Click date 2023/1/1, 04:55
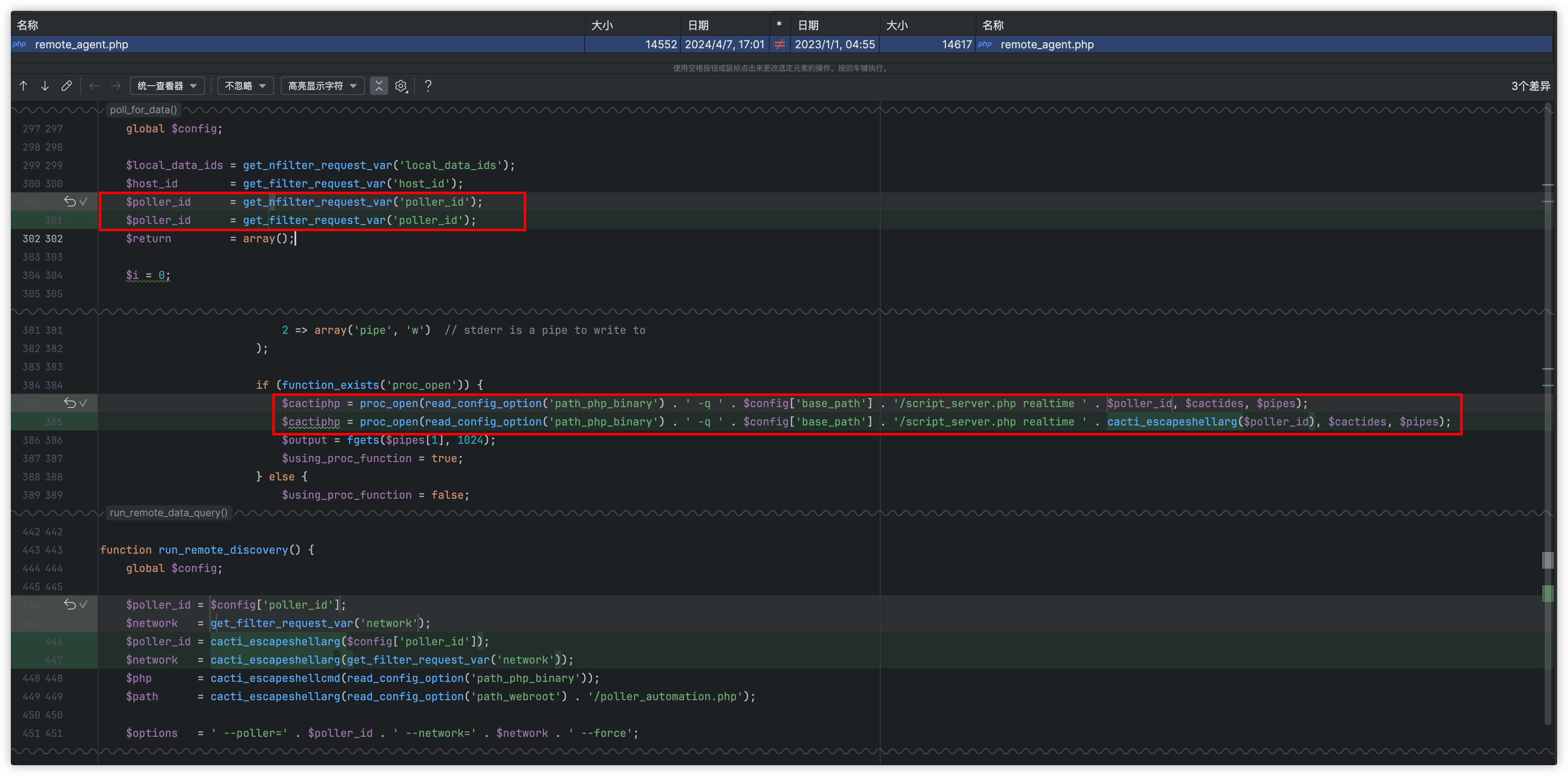Image resolution: width=1568 pixels, height=776 pixels. pos(834,45)
